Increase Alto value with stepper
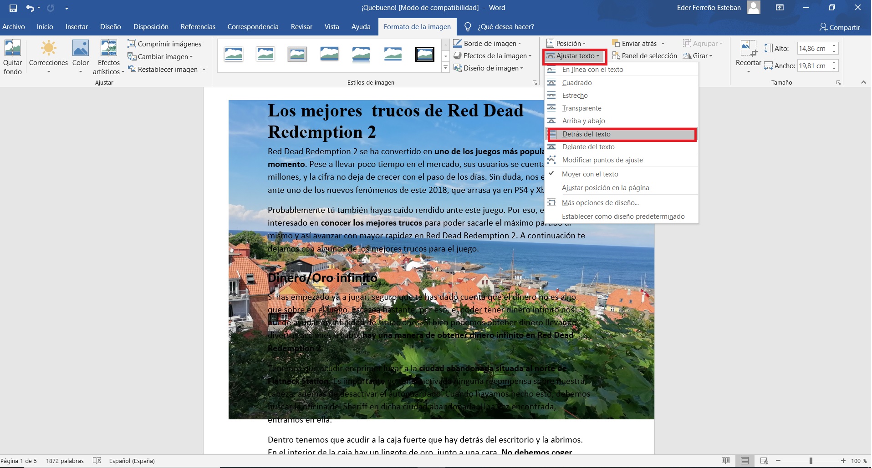Viewport: 872px width, 468px height. point(834,45)
